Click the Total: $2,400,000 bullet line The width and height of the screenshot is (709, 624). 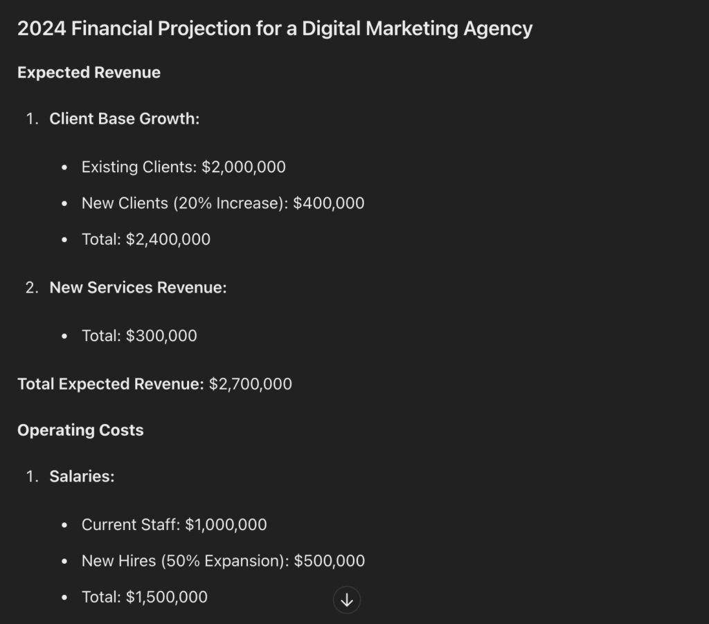(x=146, y=239)
